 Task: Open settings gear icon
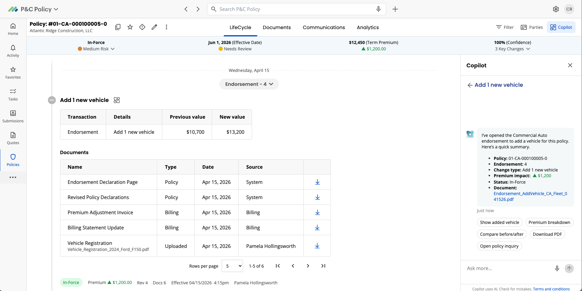[556, 9]
